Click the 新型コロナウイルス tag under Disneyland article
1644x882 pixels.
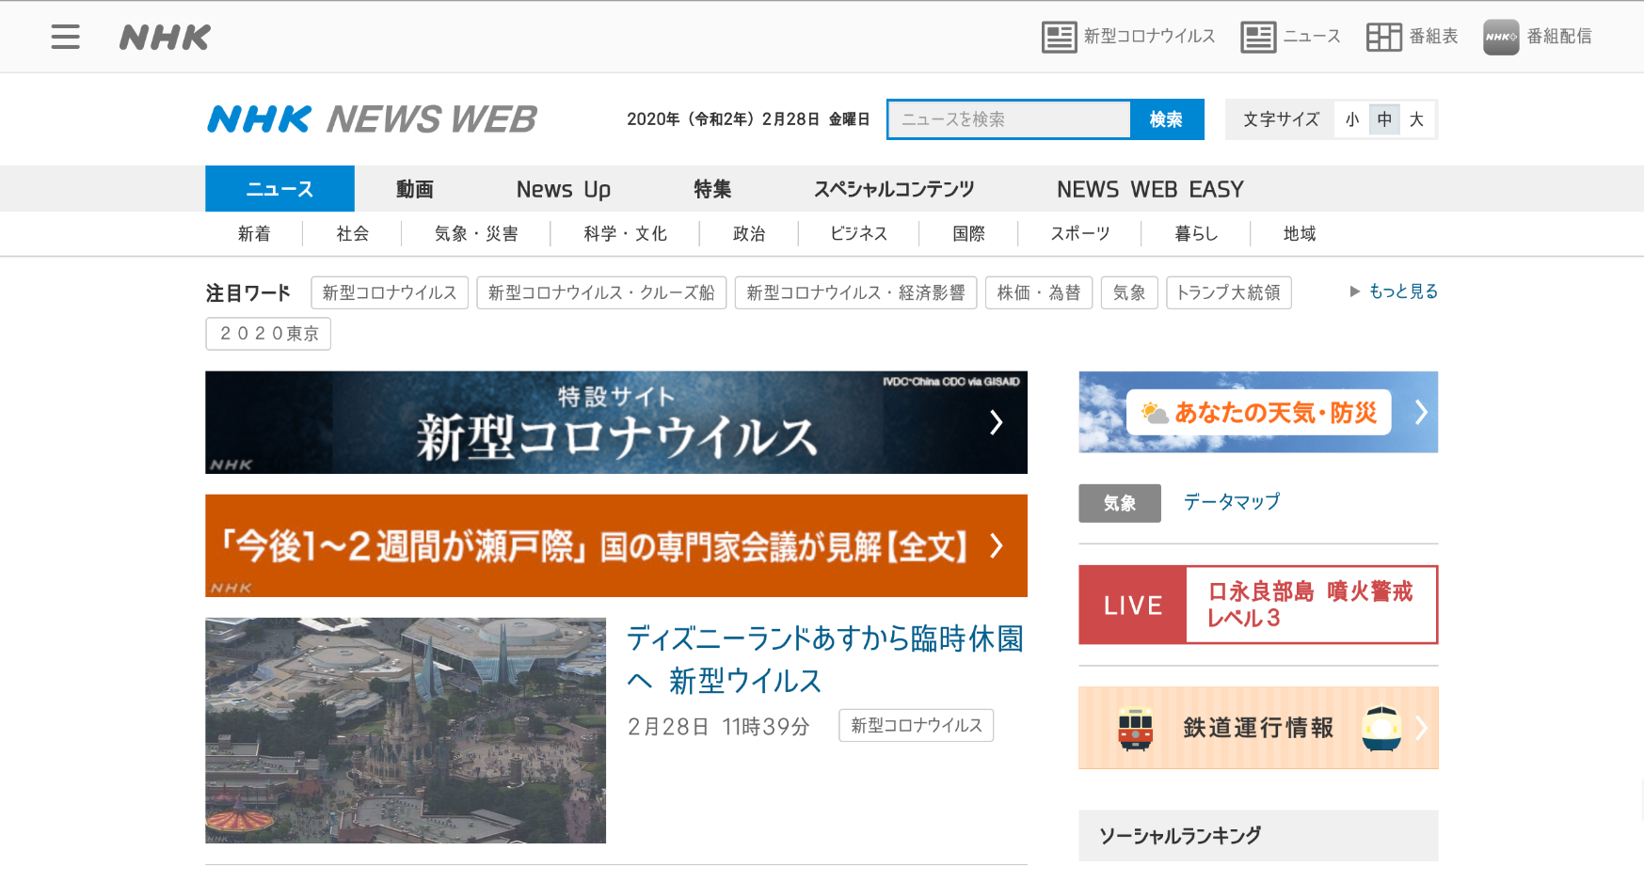tap(917, 725)
